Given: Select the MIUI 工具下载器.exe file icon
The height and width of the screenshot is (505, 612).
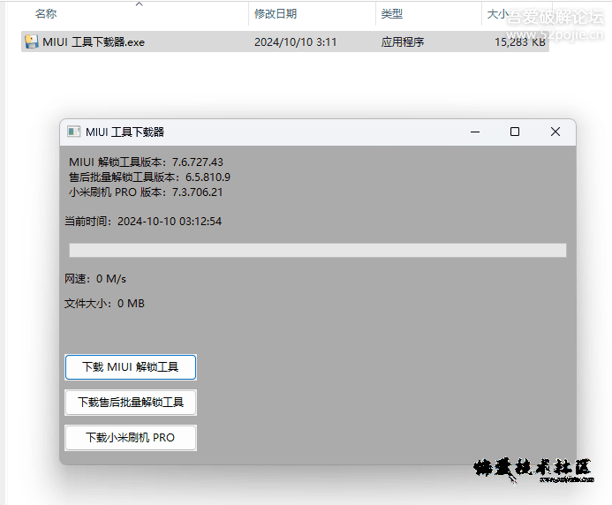Looking at the screenshot, I should [x=31, y=41].
